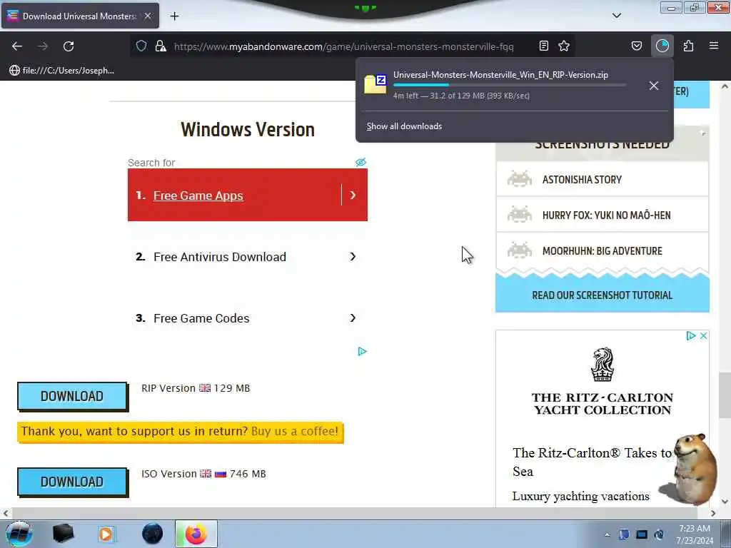Screen dimensions: 731x548
Task: Select the Download Universal Monsters tab
Action: (80, 16)
